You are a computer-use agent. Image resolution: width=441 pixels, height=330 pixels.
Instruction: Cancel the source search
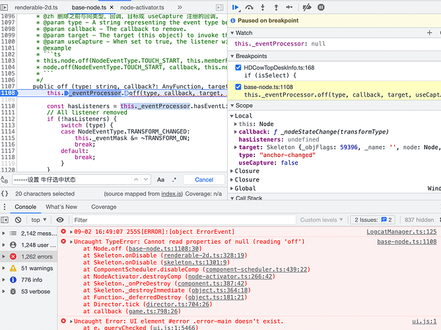(x=204, y=180)
